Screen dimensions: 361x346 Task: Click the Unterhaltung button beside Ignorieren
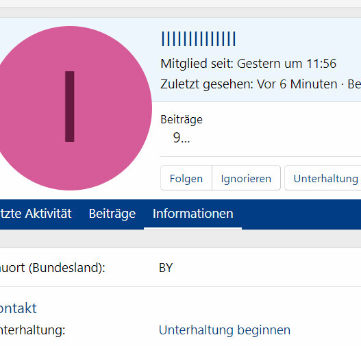click(x=323, y=178)
